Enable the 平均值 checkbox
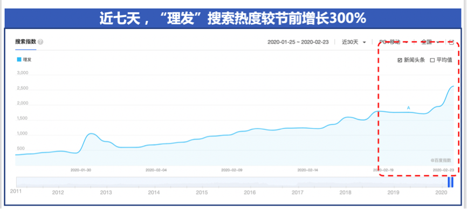Viewport: 467px width, 209px height. (x=432, y=60)
